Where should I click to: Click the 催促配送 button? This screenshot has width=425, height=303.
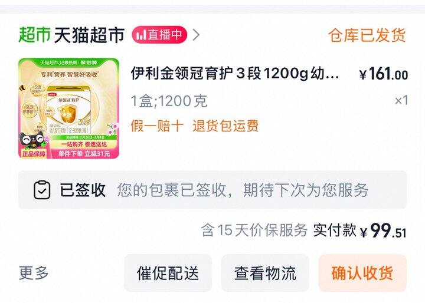(x=168, y=273)
